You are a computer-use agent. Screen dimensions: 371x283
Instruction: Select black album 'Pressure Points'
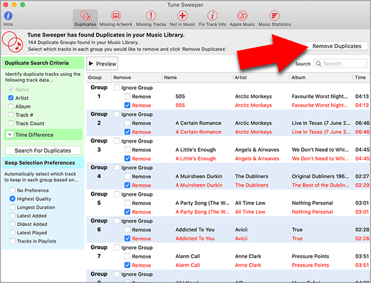click(310, 256)
